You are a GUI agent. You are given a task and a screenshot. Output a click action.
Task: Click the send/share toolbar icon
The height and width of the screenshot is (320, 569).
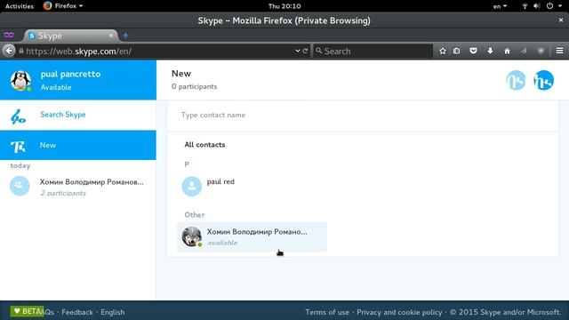[524, 51]
